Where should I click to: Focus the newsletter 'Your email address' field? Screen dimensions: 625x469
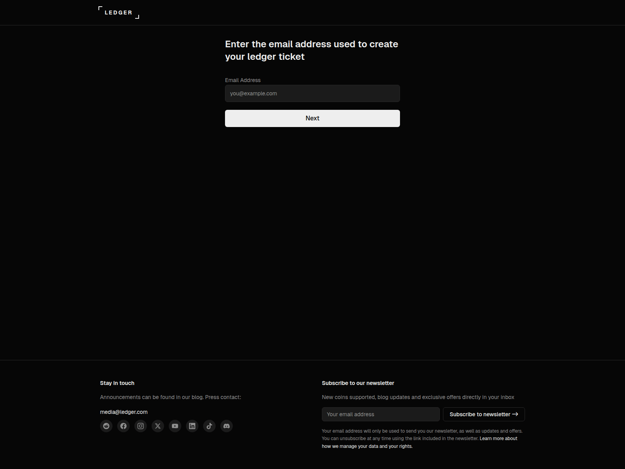coord(381,414)
